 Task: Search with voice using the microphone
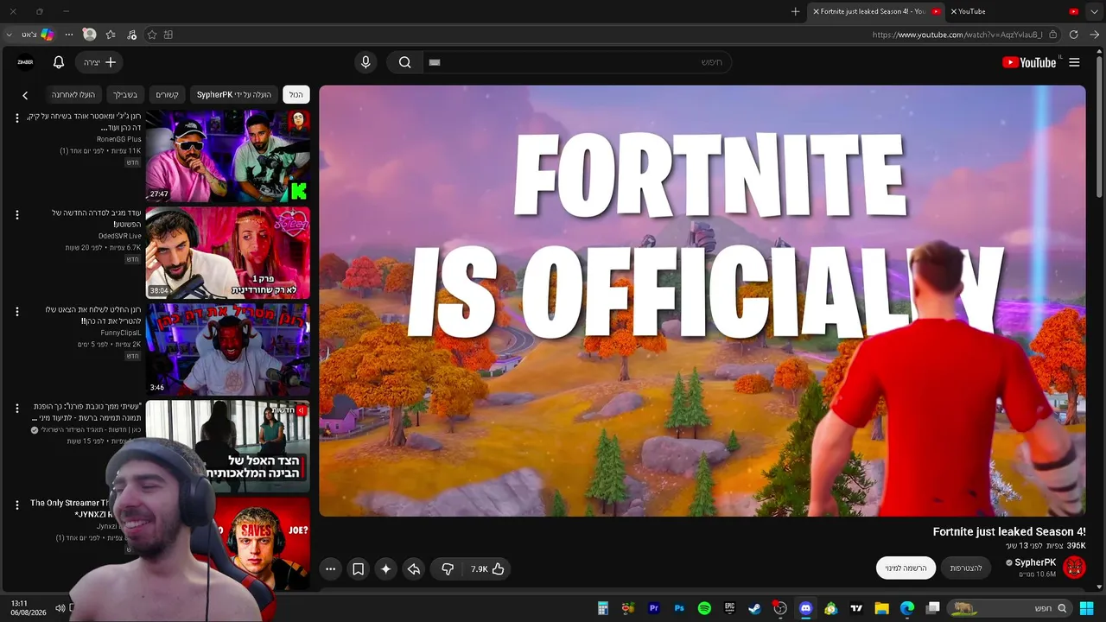pyautogui.click(x=365, y=62)
